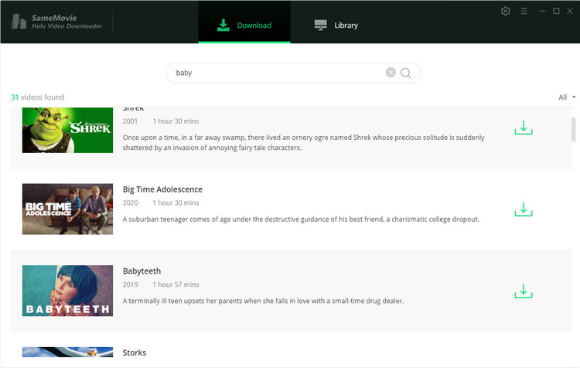Open the Babyteeth title link
Image resolution: width=580 pixels, height=368 pixels.
pos(143,271)
